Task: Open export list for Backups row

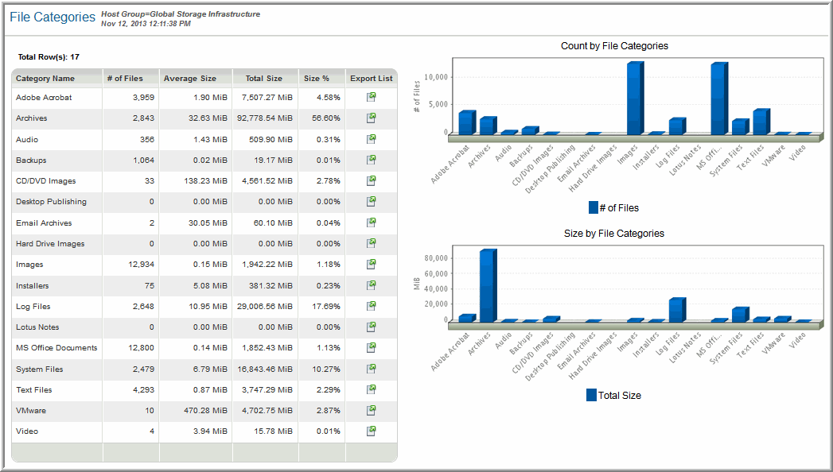Action: pyautogui.click(x=371, y=160)
